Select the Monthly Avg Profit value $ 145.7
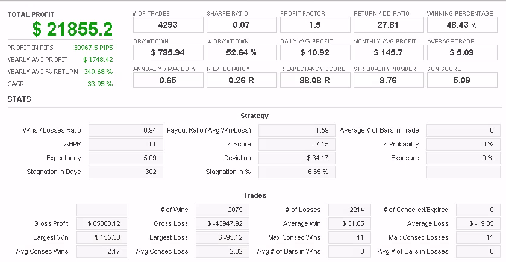 (389, 52)
